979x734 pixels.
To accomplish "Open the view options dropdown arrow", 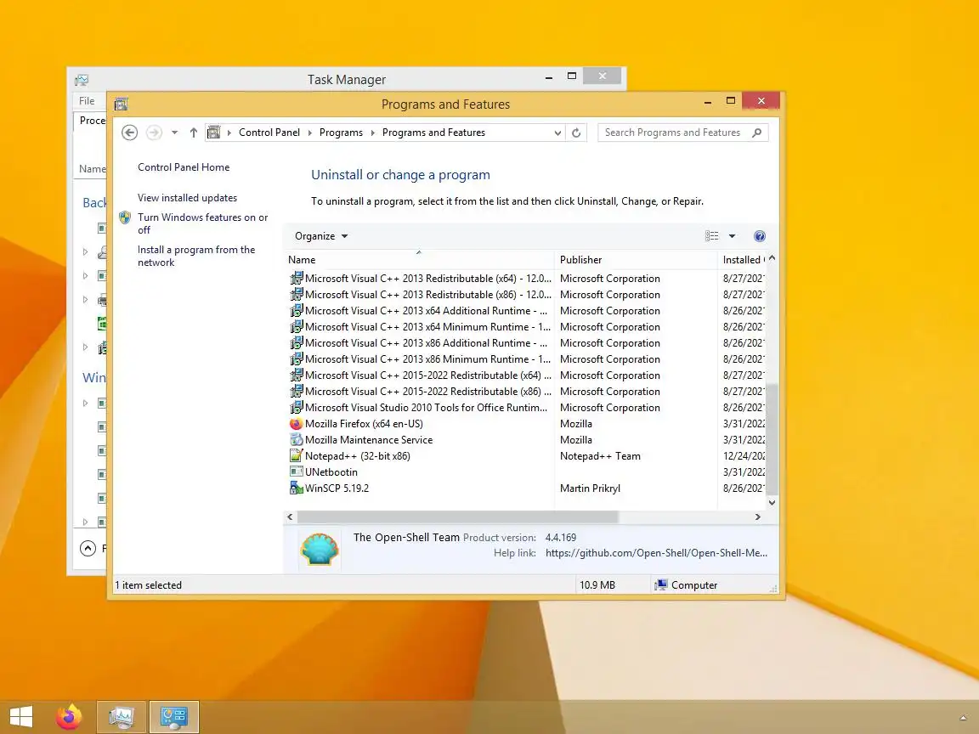I will point(732,236).
